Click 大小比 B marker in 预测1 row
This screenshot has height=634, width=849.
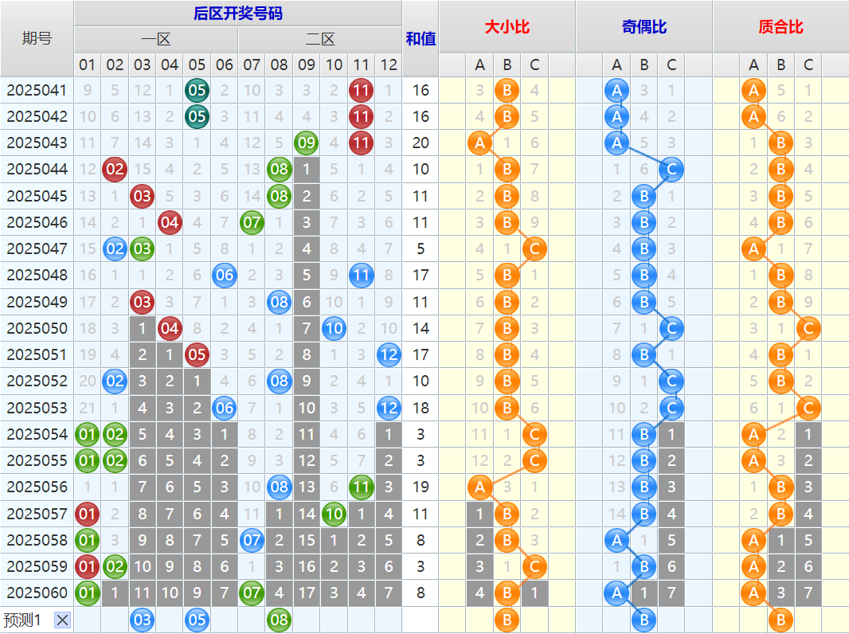pos(507,620)
